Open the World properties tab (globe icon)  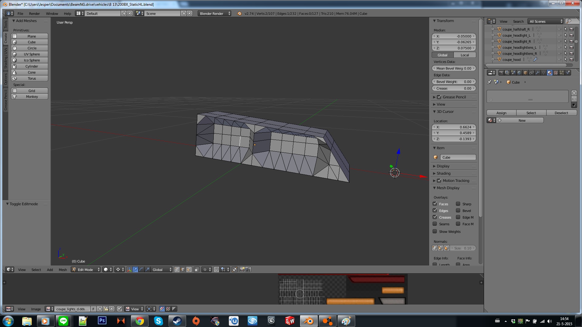(519, 73)
